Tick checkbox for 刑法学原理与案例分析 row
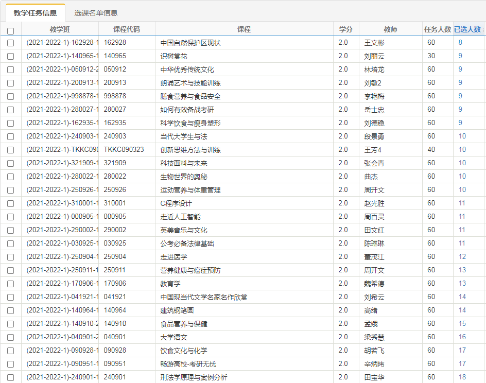The image size is (486, 383). [x=11, y=378]
